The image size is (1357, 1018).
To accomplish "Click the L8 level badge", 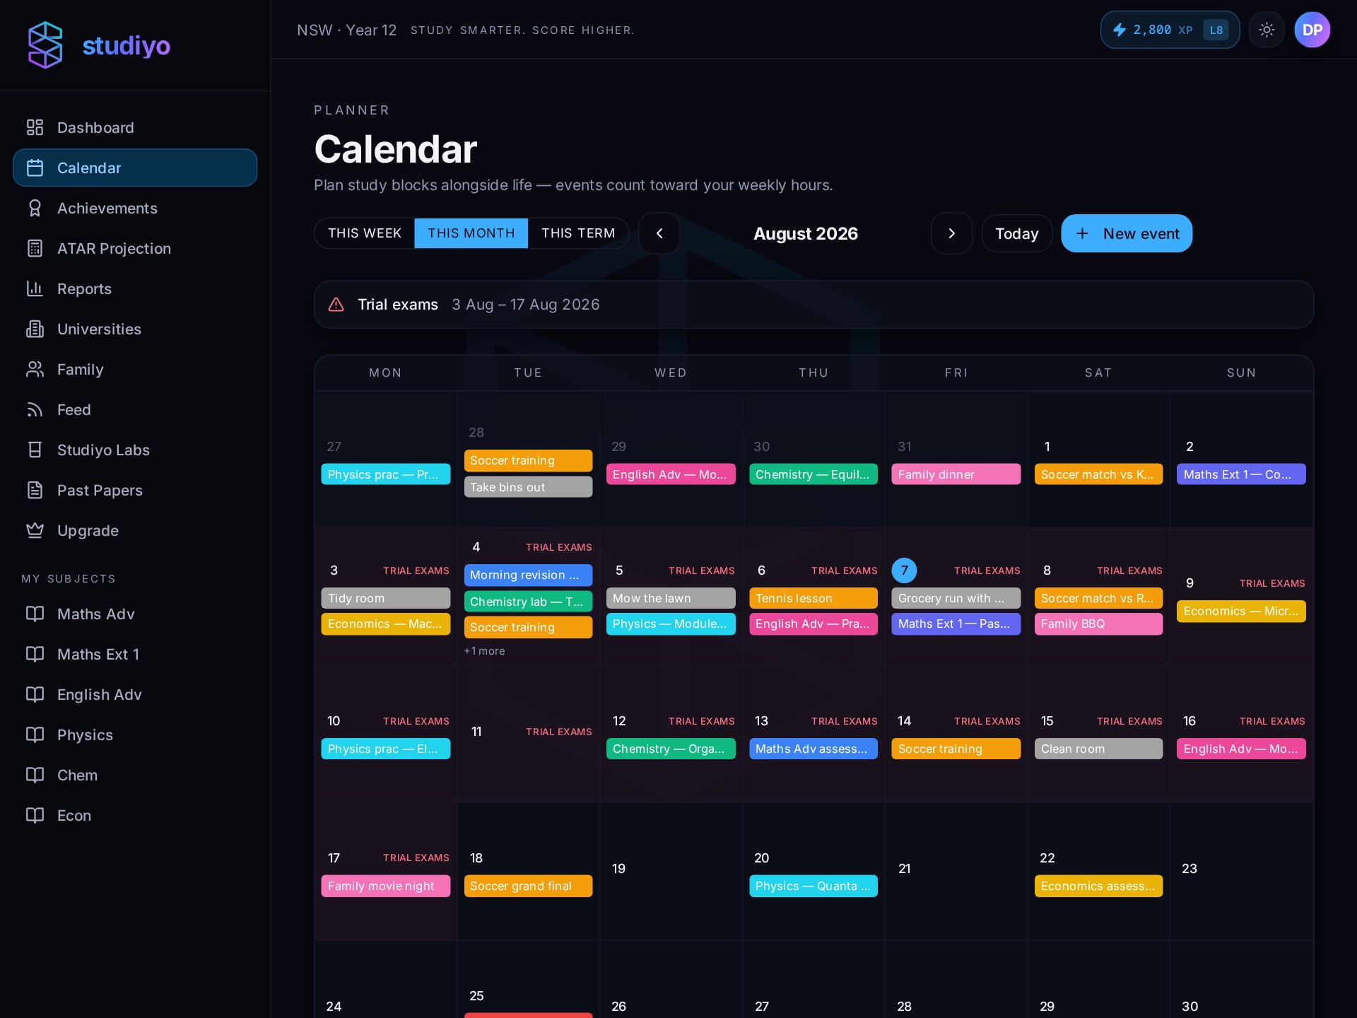I will coord(1216,30).
